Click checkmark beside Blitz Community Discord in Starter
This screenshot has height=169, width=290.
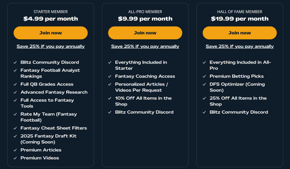15,62
